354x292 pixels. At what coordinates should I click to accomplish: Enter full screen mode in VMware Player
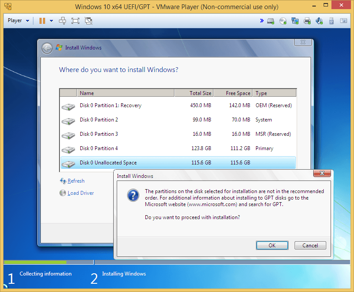(75, 20)
